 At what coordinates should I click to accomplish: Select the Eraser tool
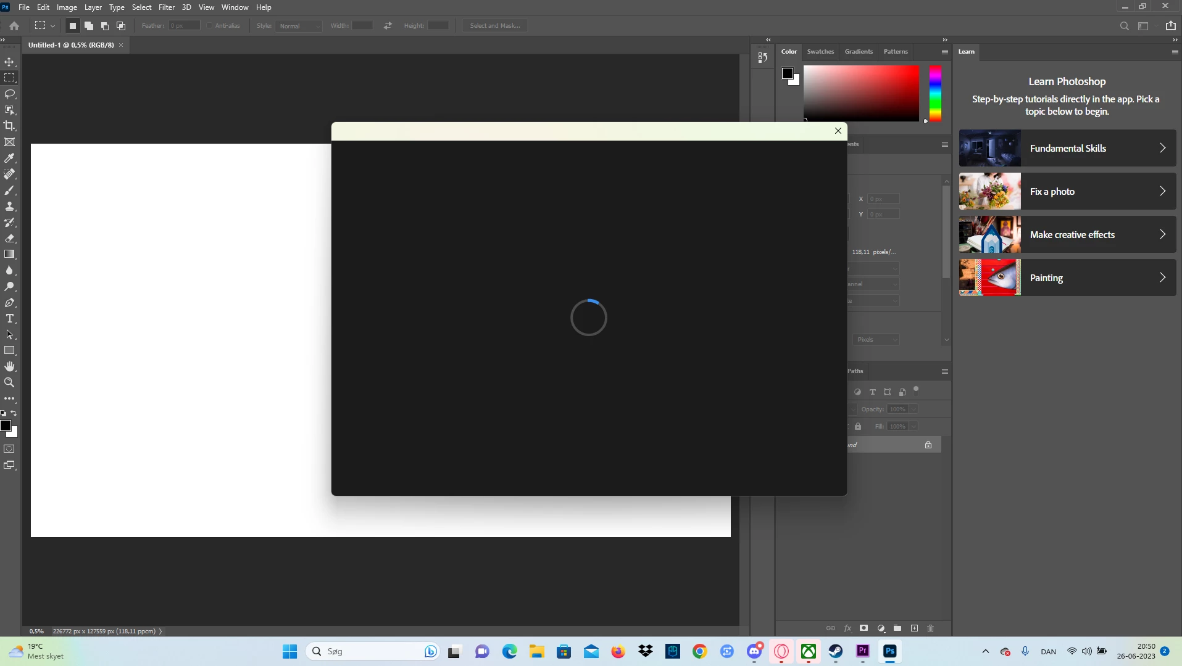click(9, 239)
